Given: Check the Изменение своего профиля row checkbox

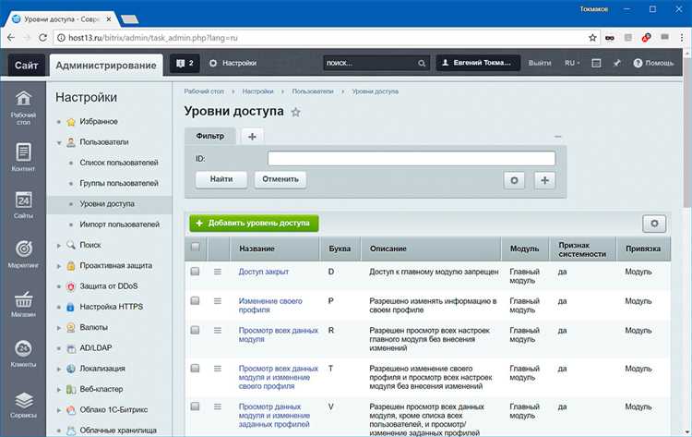Looking at the screenshot, I should (x=195, y=300).
